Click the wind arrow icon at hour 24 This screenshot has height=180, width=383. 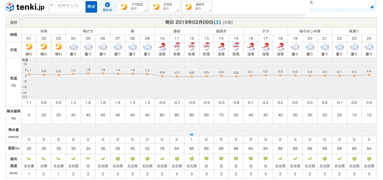(x=369, y=158)
